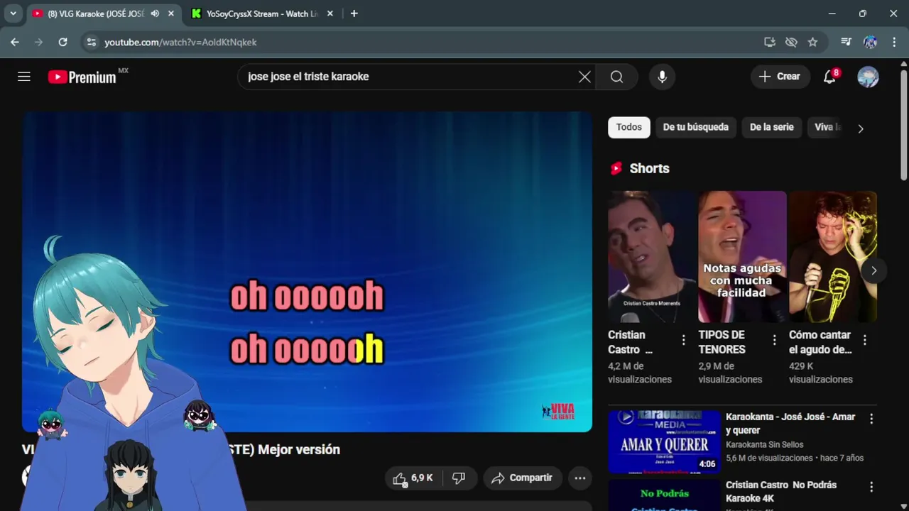Select the Todos filter chip
Screen dimensions: 909x511
click(x=628, y=127)
